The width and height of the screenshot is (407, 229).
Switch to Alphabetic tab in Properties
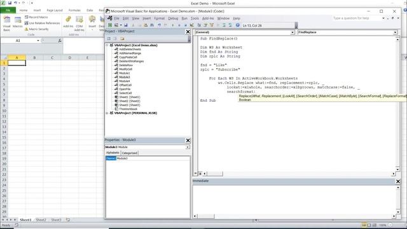click(x=113, y=153)
